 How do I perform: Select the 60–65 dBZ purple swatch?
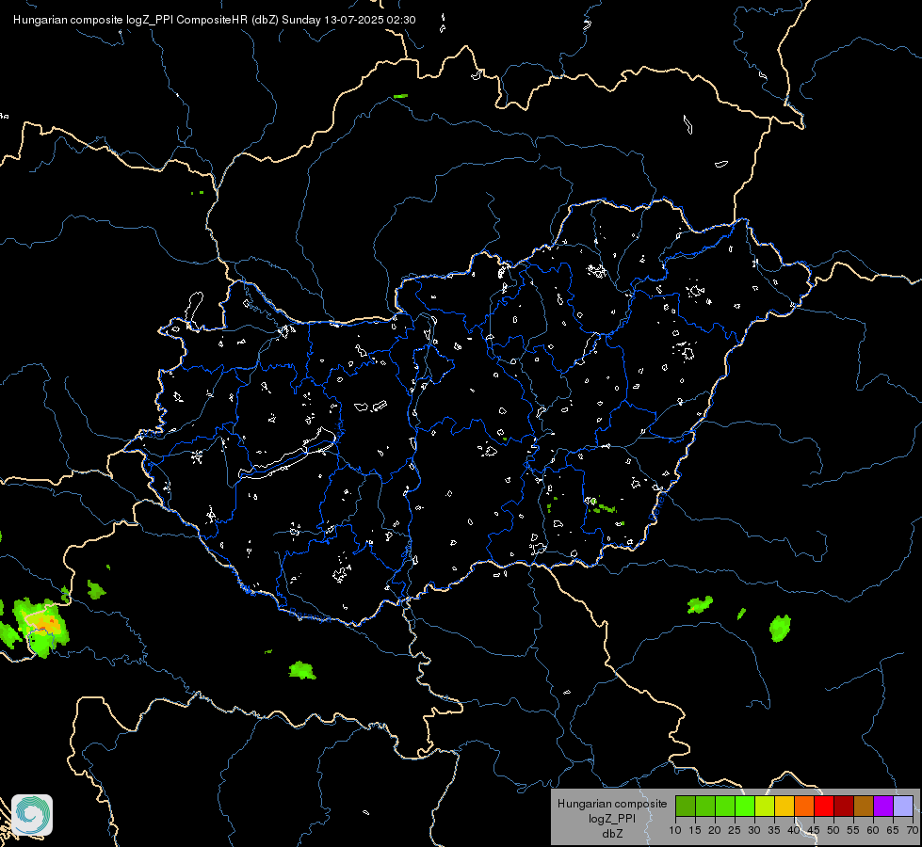pyautogui.click(x=883, y=806)
